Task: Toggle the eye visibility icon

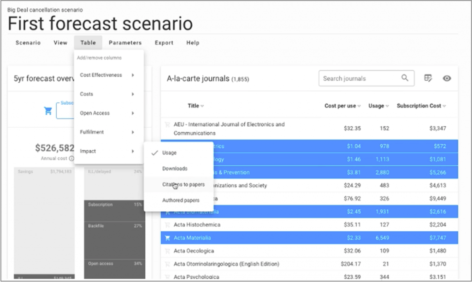Action: click(x=447, y=78)
